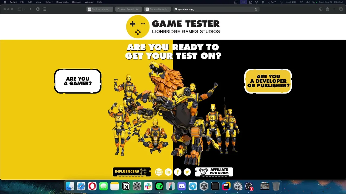Open the Facebook social icon
Viewport: 346px width, 194px height.
pos(178,172)
